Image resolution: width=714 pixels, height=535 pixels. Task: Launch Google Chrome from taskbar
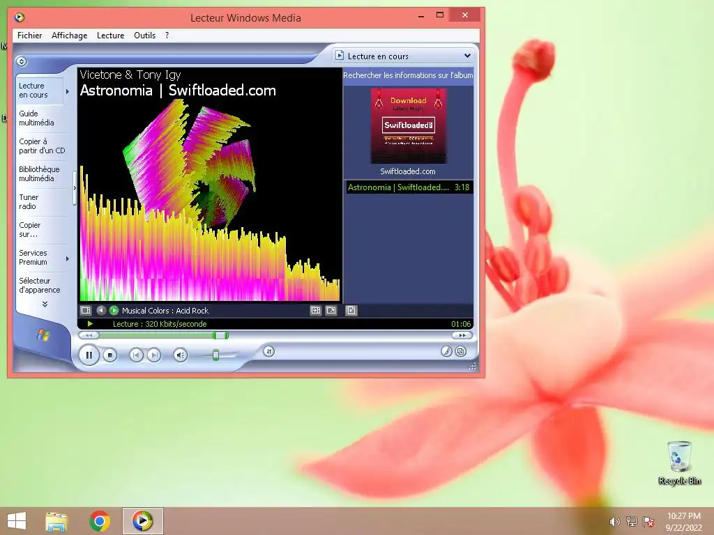coord(99,521)
